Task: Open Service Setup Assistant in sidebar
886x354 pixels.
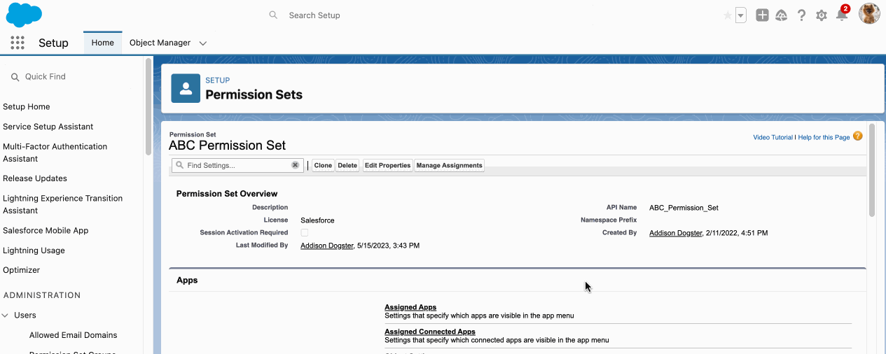Action: click(x=48, y=127)
